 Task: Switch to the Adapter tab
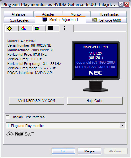coord(48,14)
